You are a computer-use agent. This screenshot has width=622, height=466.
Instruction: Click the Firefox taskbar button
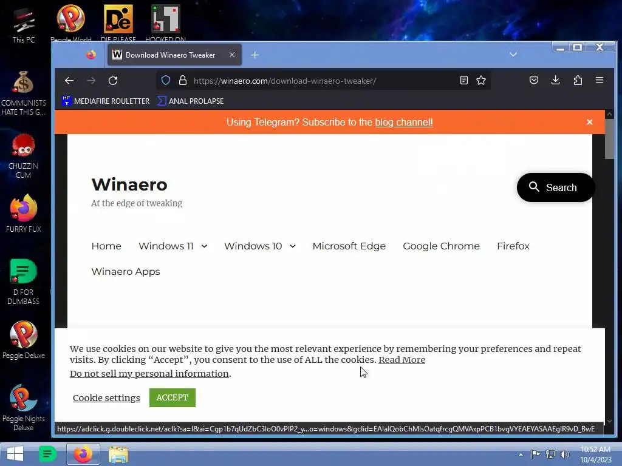83,454
